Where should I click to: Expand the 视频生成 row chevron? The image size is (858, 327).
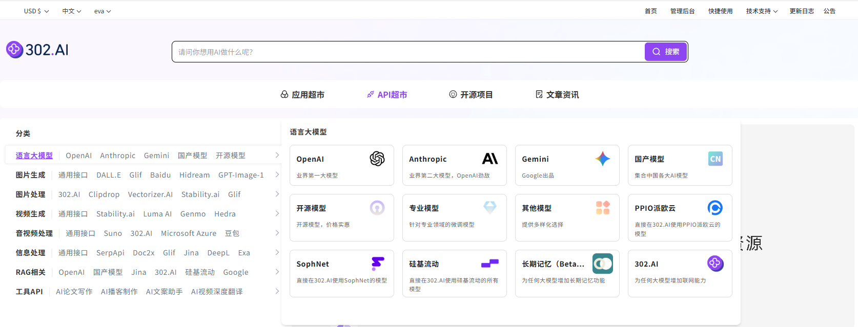pos(277,213)
